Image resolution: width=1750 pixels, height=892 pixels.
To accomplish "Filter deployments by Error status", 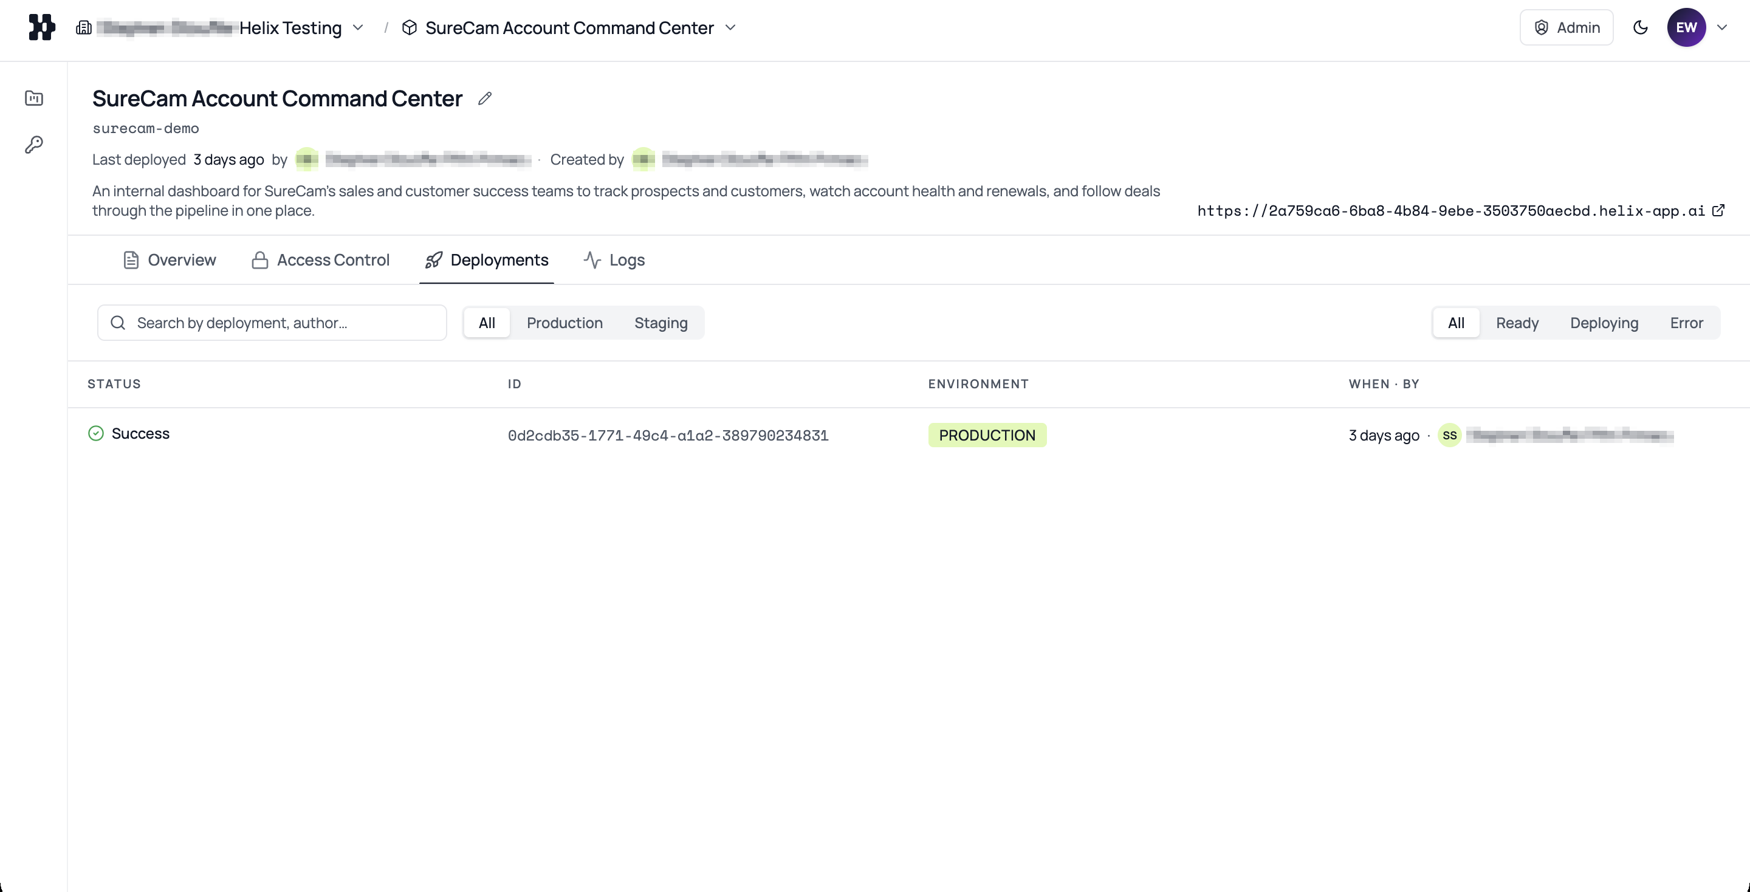I will 1686,323.
